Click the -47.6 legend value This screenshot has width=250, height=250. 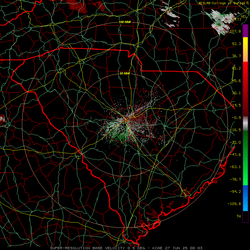pos(235,155)
